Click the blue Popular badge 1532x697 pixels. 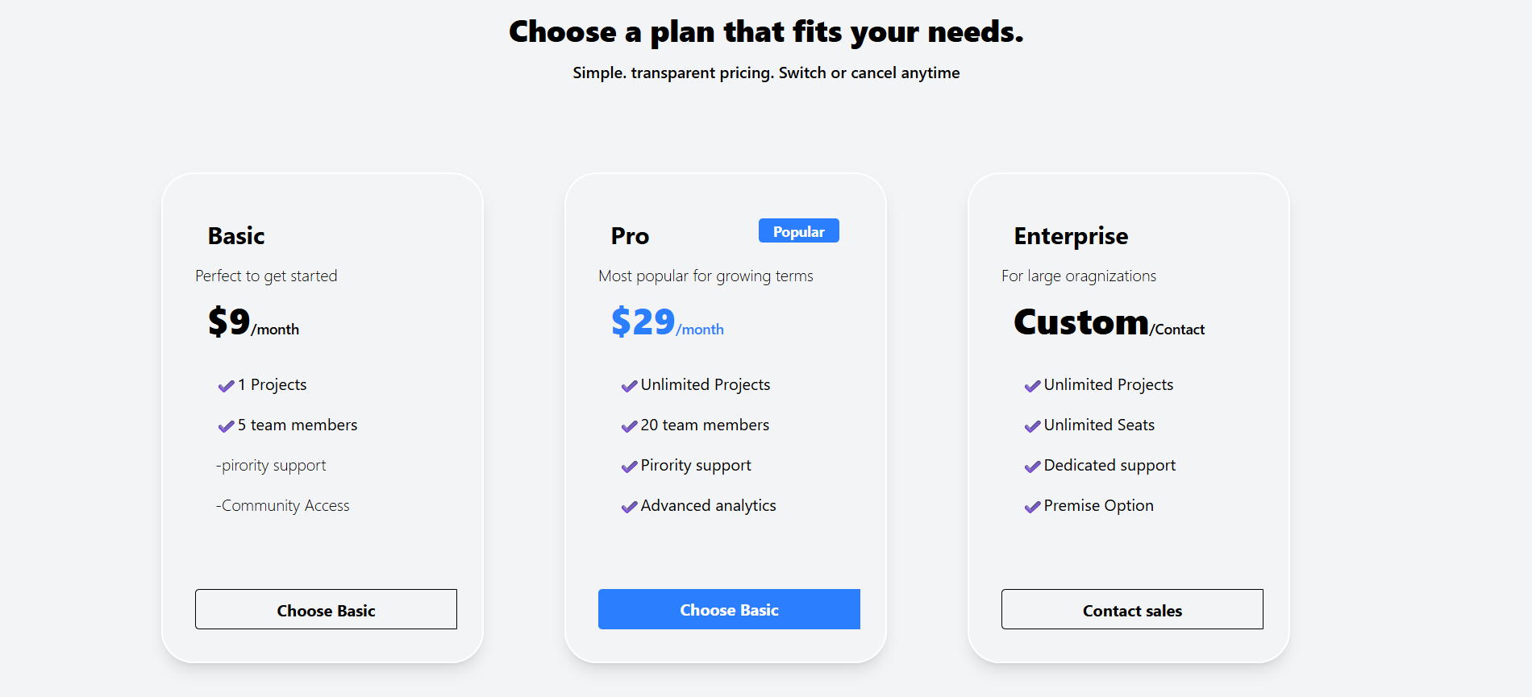click(798, 231)
